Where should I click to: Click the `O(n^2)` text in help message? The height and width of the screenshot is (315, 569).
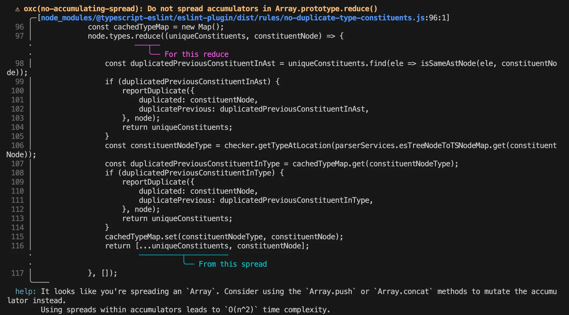tap(241, 310)
